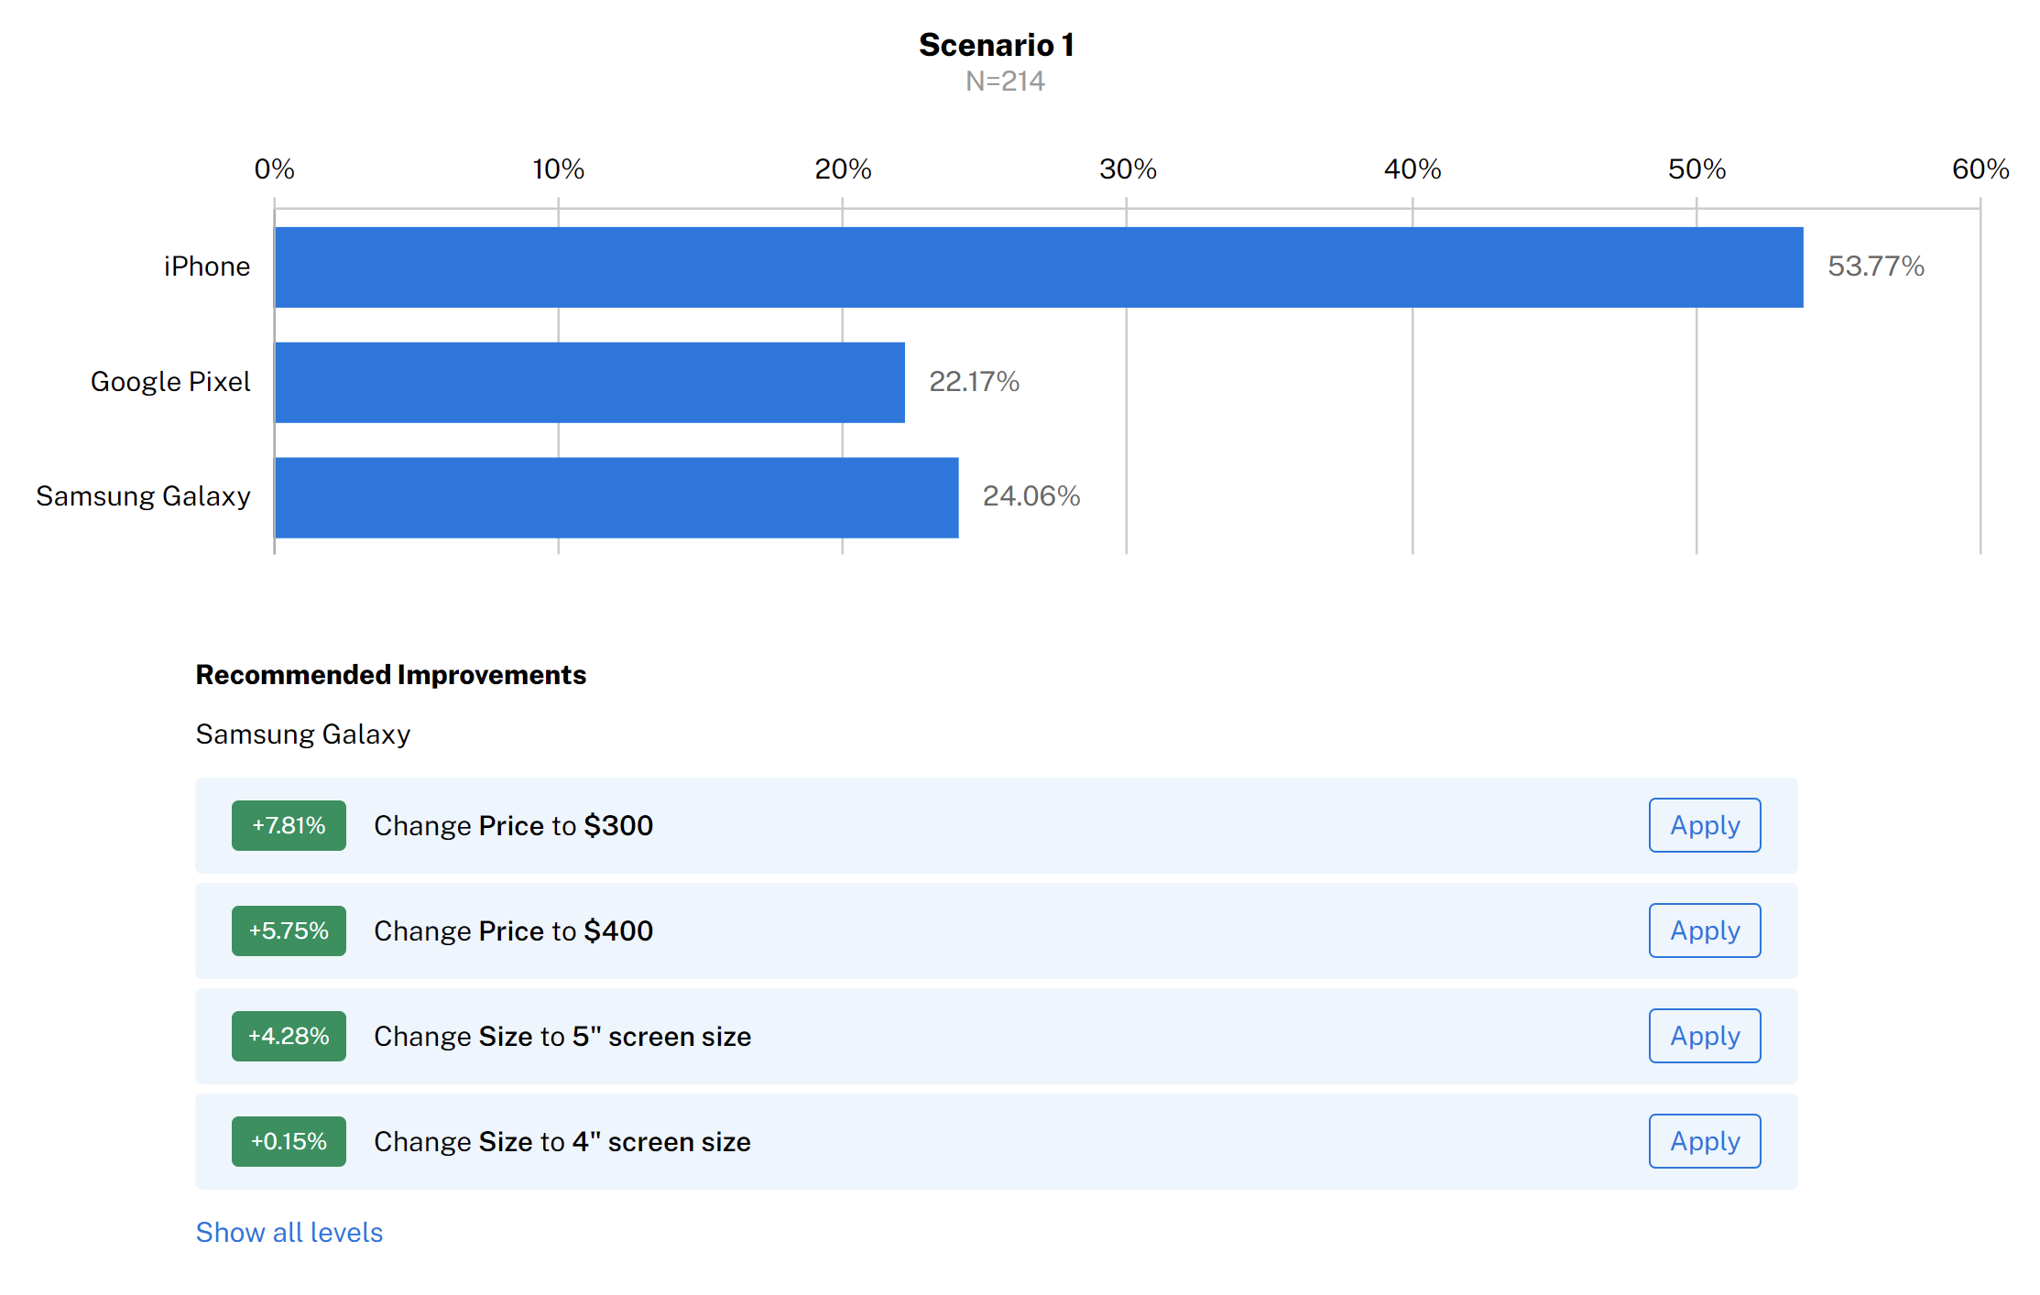Click the 'Change Size to 4" screen size' text
This screenshot has height=1295, width=2040.
[x=562, y=1141]
